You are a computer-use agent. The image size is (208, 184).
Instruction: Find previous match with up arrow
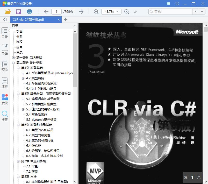click(196, 12)
